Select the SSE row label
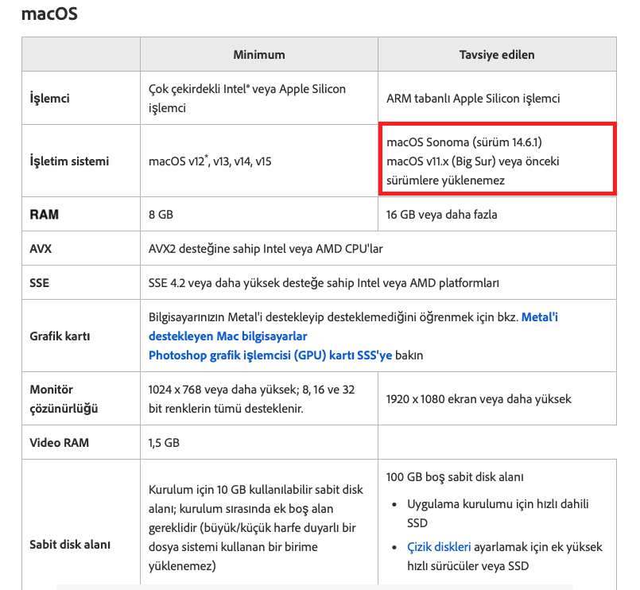 42,281
